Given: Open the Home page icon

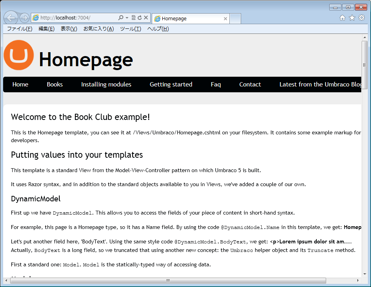Looking at the screenshot, I should [x=343, y=18].
